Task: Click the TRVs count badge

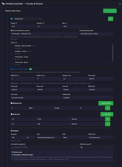Action: pos(16,43)
